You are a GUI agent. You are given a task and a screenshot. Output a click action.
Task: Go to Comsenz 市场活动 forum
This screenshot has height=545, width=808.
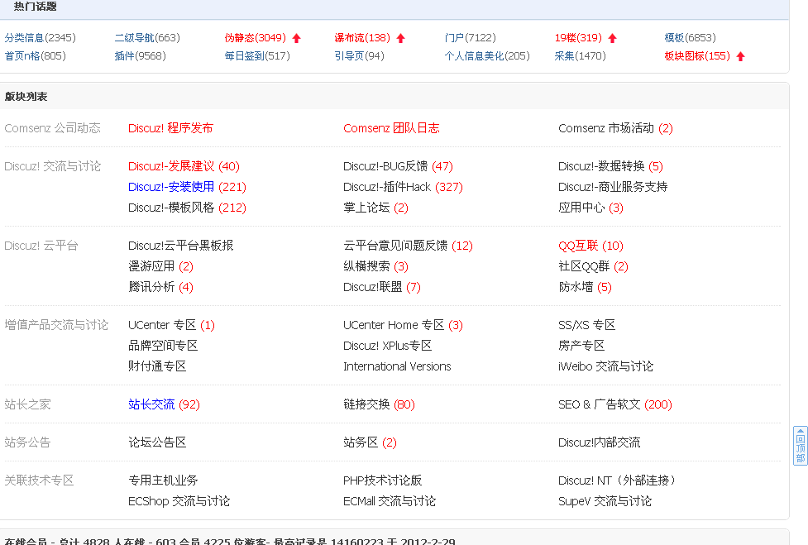click(606, 127)
